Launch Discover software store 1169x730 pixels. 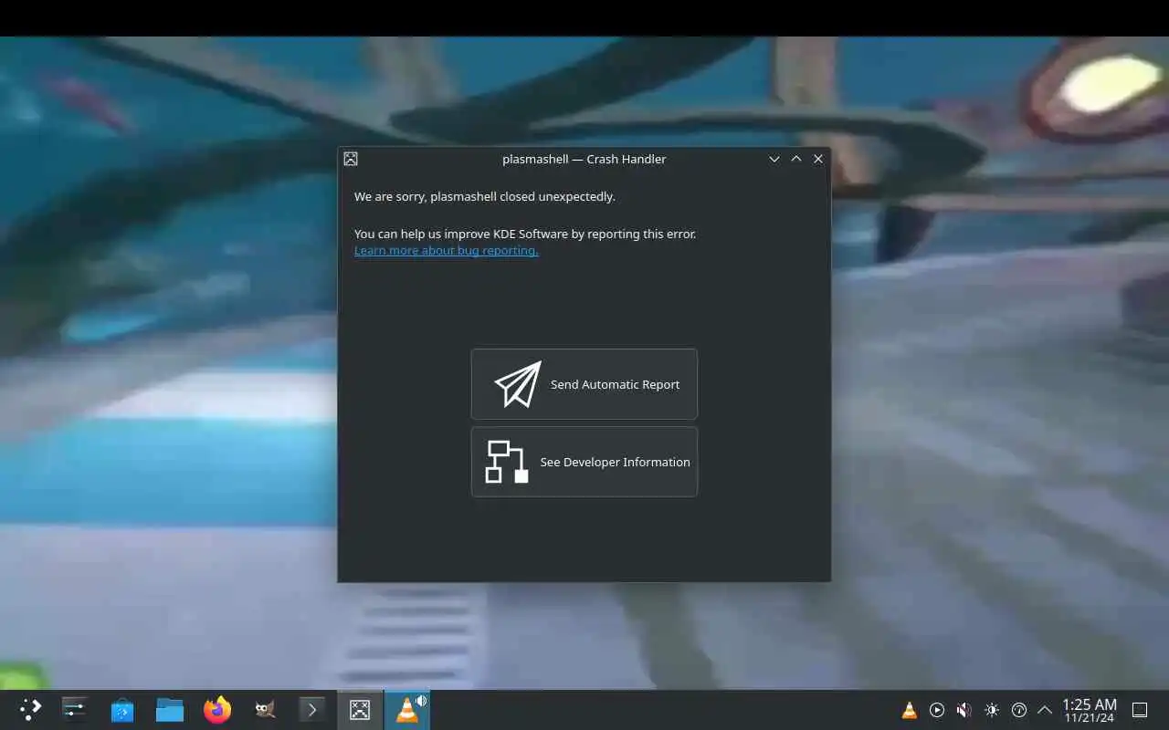(x=122, y=710)
